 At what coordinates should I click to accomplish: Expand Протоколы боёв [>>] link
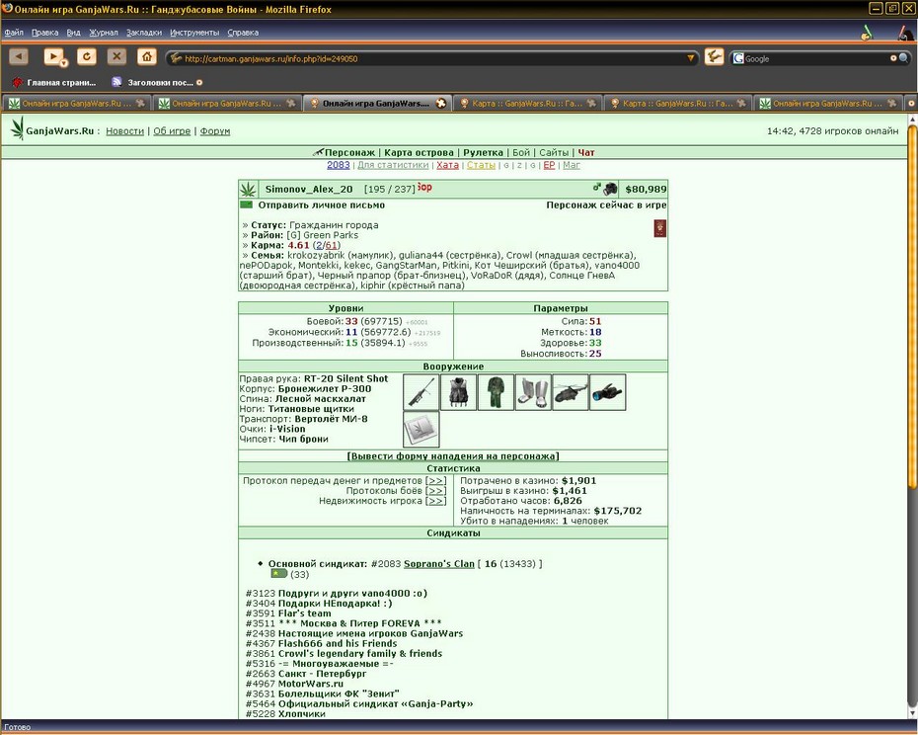pyautogui.click(x=435, y=491)
